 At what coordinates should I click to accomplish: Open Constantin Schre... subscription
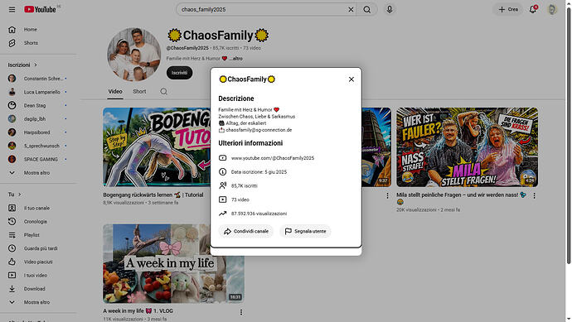[38, 79]
